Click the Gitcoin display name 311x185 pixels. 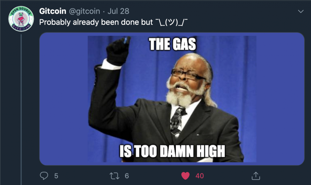(x=53, y=11)
